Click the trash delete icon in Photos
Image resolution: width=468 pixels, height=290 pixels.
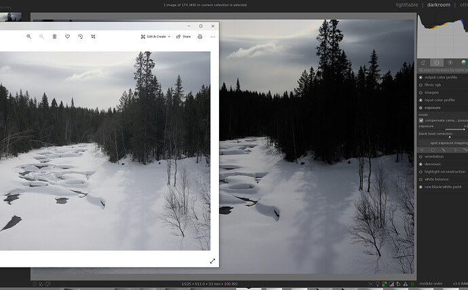tap(54, 37)
